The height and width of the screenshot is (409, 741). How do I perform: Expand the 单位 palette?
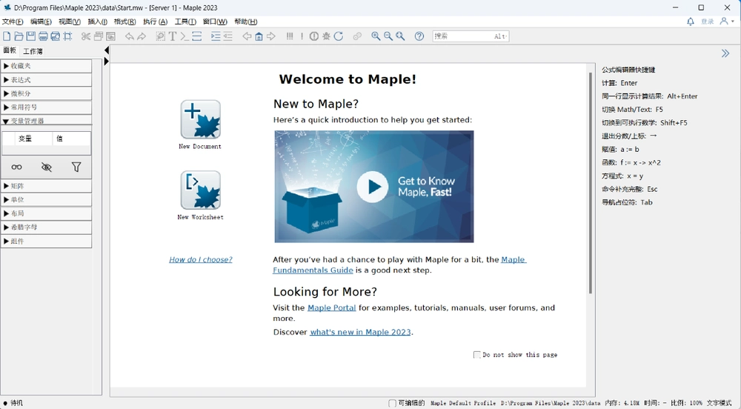click(46, 200)
